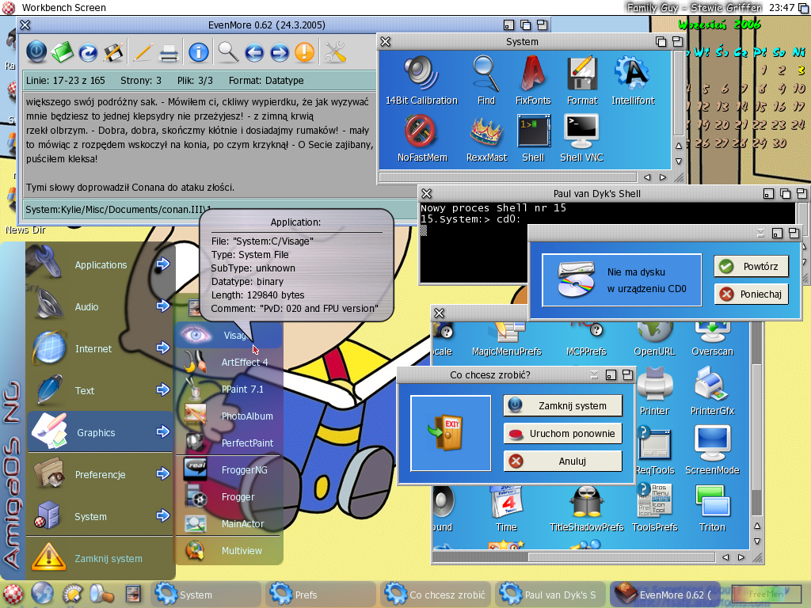Launch Shell VNC icon
811x608 pixels.
coord(582,138)
